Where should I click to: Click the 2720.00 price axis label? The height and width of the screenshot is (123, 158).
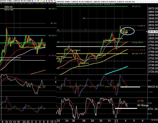(153, 72)
